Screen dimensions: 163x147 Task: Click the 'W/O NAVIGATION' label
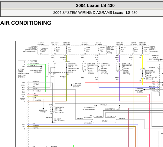(x=88, y=116)
